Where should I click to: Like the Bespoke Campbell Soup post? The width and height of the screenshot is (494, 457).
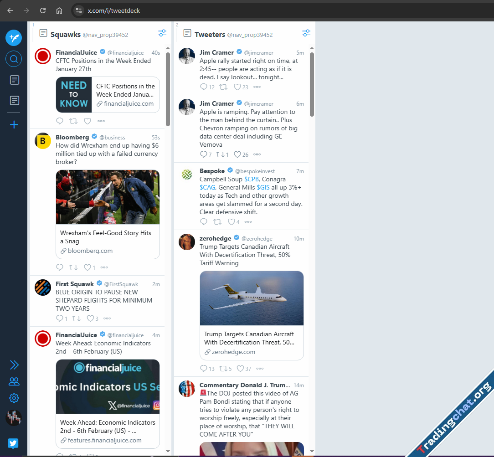(231, 222)
